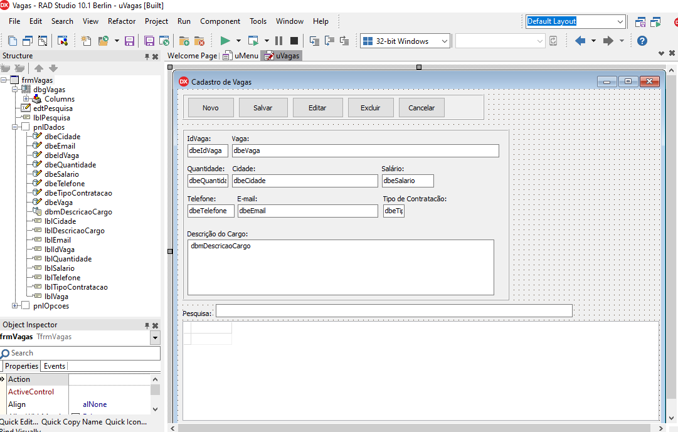
Task: Switch to the Events tab in Object Inspector
Action: [54, 366]
